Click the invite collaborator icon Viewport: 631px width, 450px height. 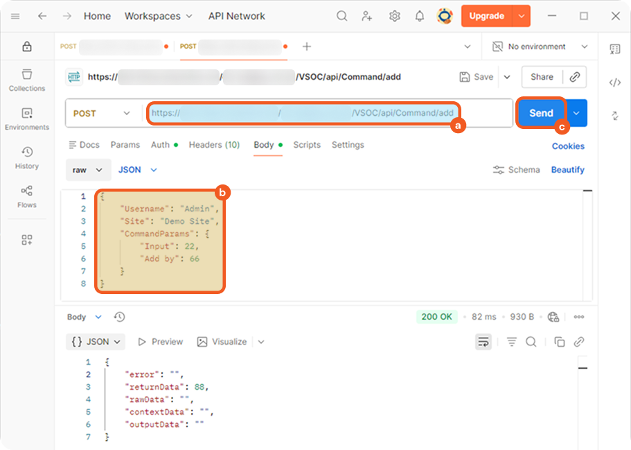[x=368, y=16]
